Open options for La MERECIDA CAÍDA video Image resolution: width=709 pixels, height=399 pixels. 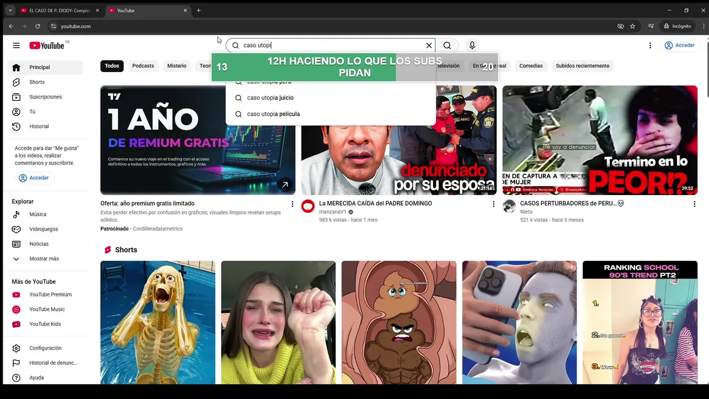pos(494,204)
